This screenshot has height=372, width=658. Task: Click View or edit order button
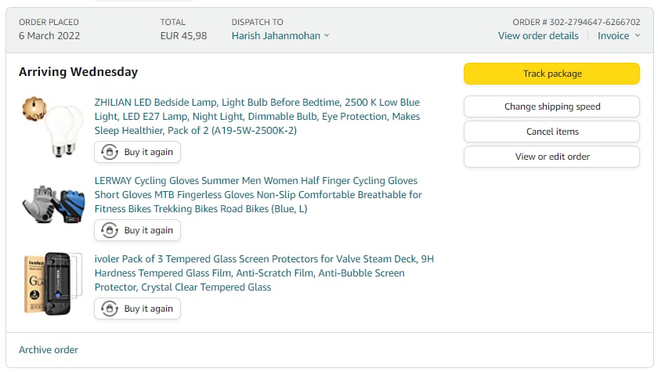pos(552,157)
